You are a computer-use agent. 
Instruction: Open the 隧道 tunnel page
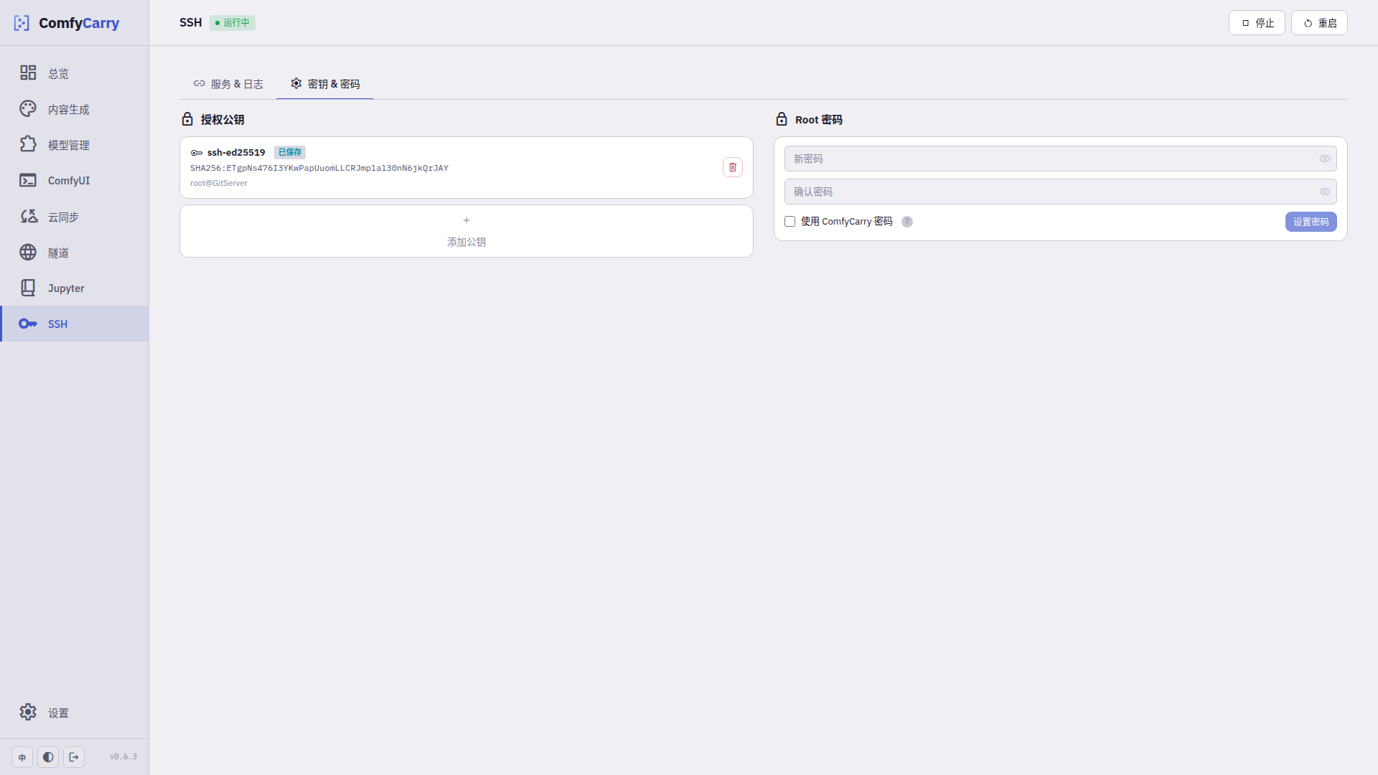pyautogui.click(x=75, y=253)
